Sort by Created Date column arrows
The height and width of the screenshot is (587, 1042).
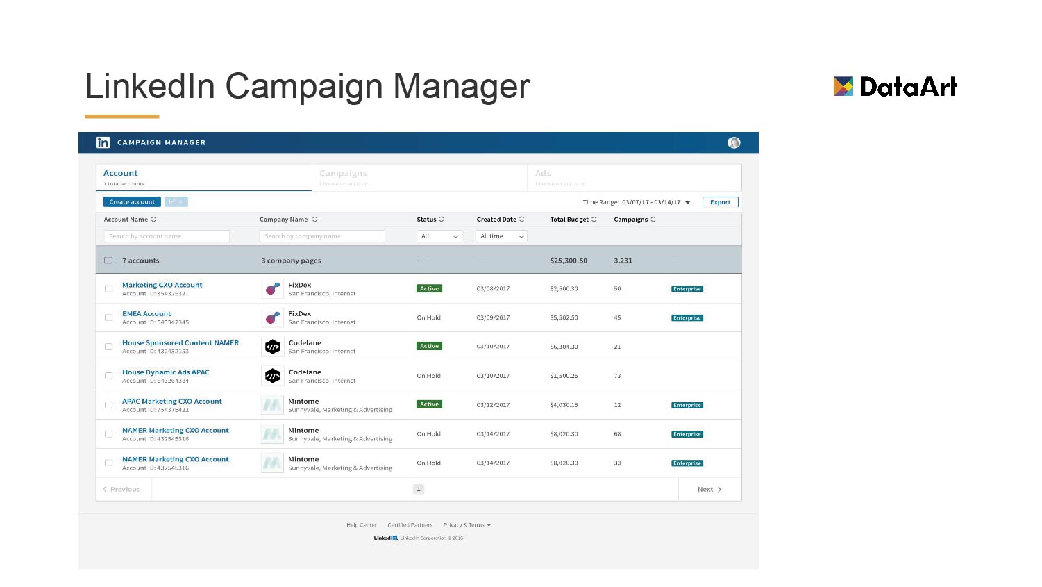pyautogui.click(x=521, y=220)
